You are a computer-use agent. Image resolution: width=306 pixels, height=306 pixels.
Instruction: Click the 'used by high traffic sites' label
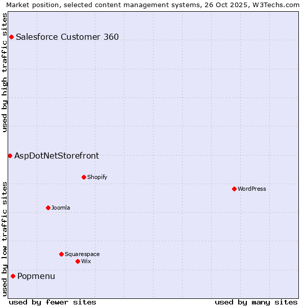tap(5, 72)
